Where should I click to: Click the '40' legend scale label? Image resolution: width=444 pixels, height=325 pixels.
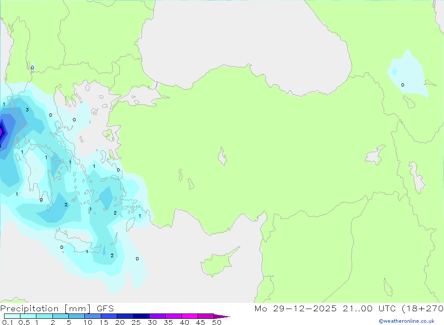tap(185, 322)
